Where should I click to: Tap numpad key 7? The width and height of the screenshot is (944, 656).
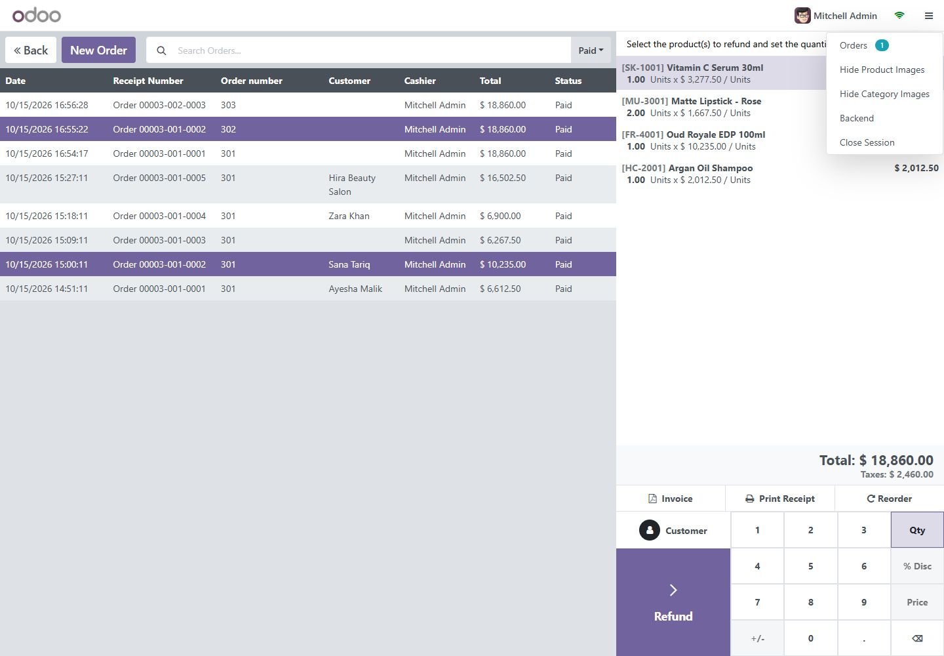[757, 602]
